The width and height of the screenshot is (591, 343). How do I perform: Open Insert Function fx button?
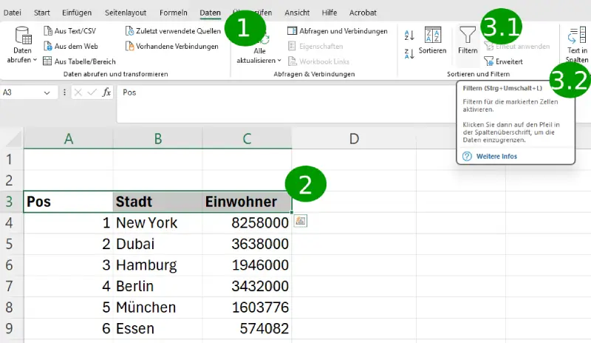pyautogui.click(x=106, y=92)
